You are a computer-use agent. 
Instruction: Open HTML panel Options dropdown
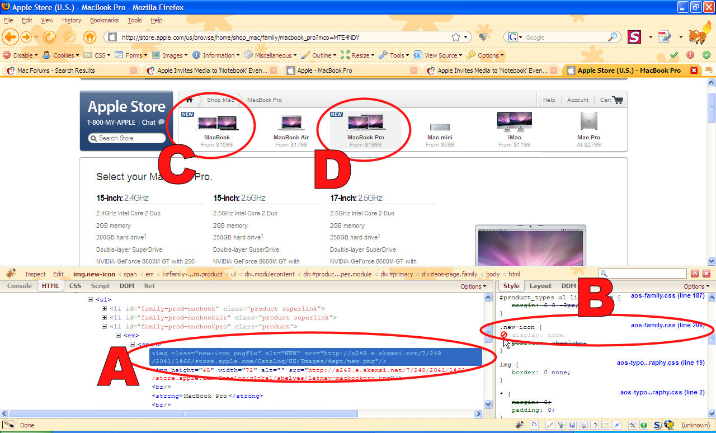point(473,286)
